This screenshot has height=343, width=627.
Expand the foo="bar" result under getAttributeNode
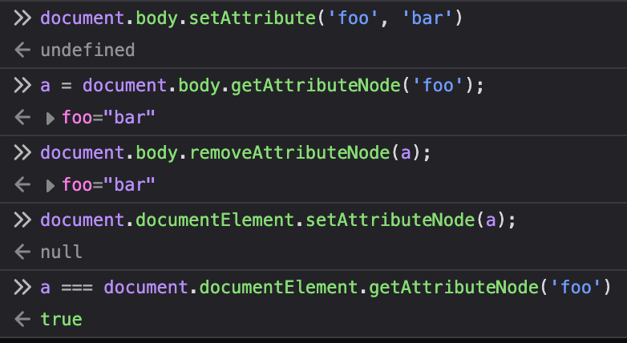pos(51,119)
